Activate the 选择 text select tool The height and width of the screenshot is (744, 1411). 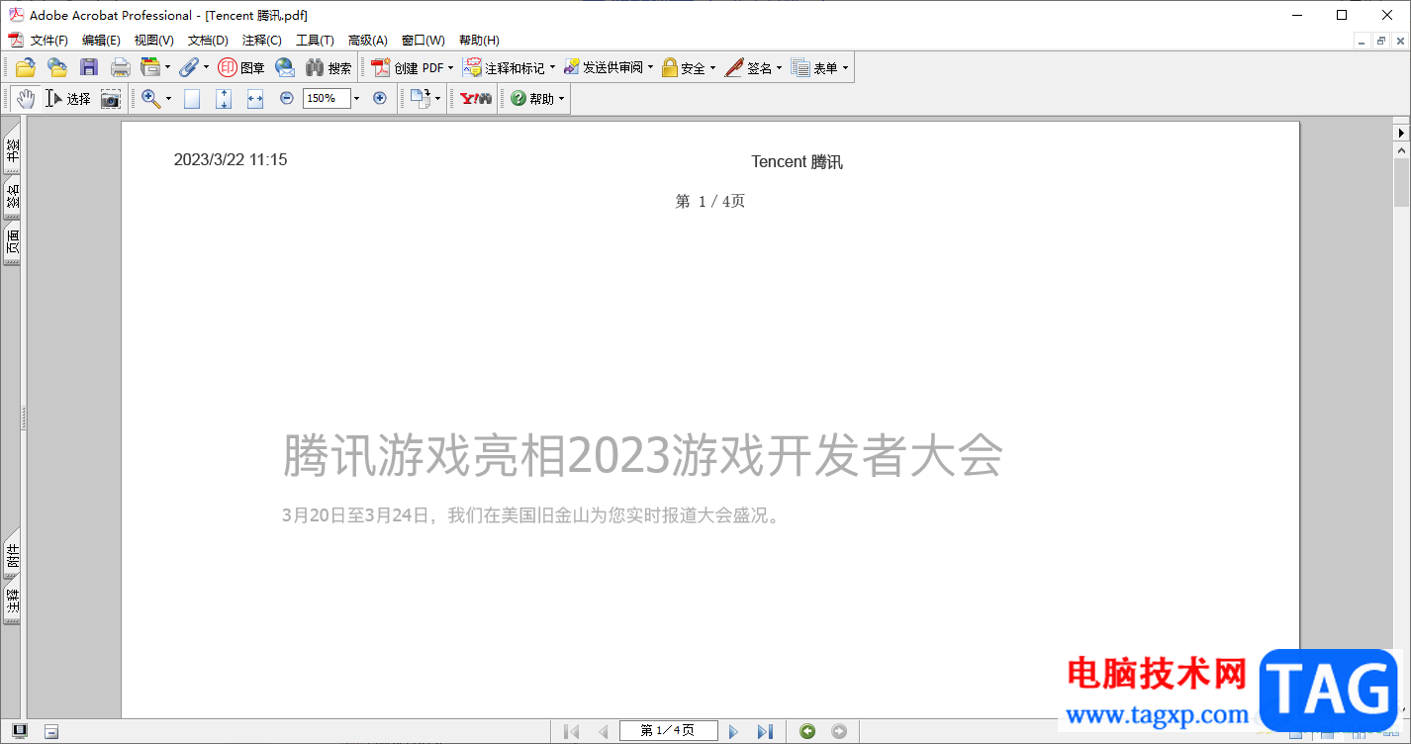point(67,98)
